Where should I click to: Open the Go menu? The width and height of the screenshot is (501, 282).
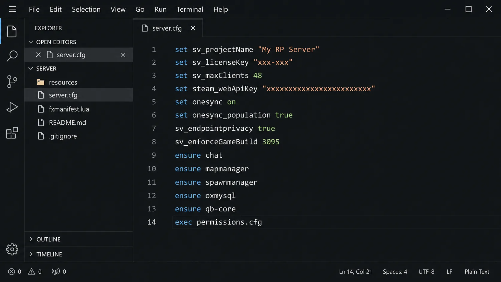click(140, 9)
